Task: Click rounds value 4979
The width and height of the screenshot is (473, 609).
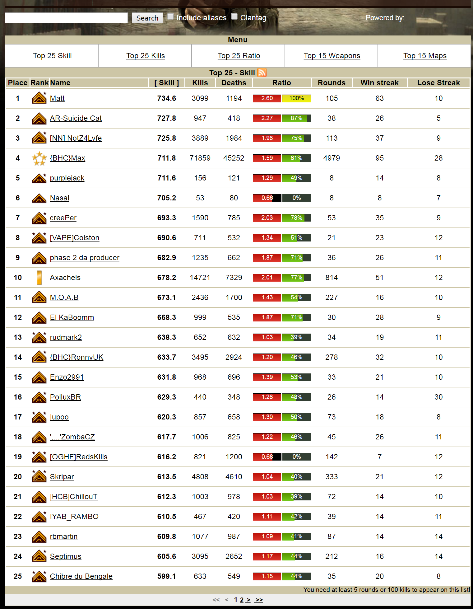Action: 332,158
